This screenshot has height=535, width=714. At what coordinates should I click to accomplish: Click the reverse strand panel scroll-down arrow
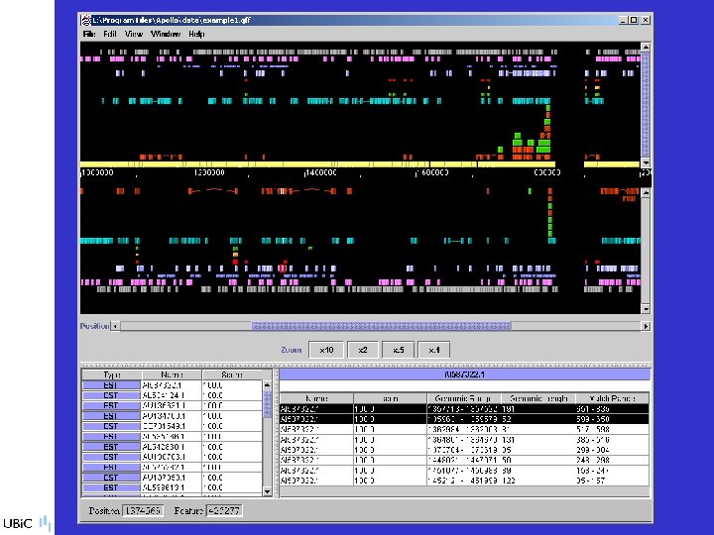(646, 309)
